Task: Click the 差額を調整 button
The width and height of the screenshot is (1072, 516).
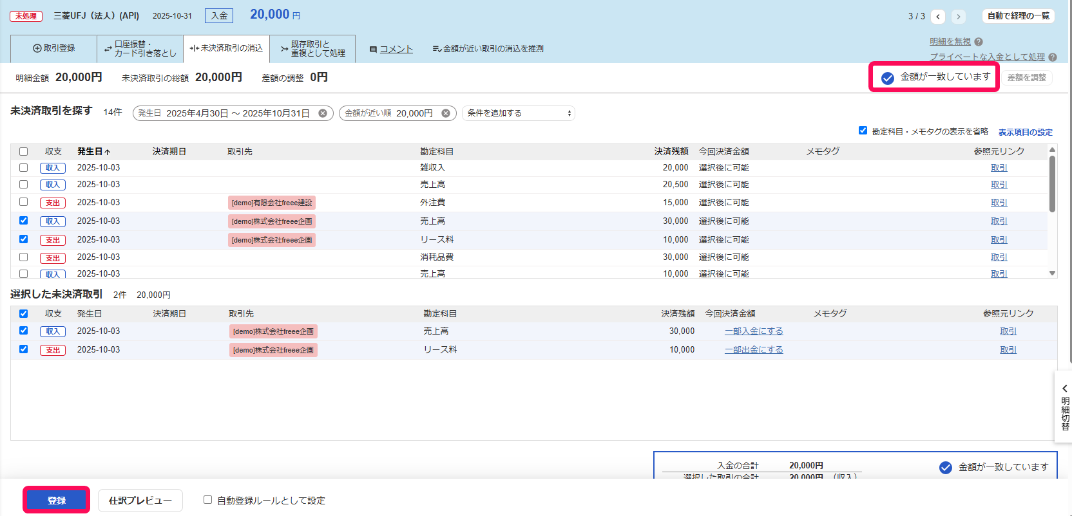Action: pyautogui.click(x=1026, y=78)
